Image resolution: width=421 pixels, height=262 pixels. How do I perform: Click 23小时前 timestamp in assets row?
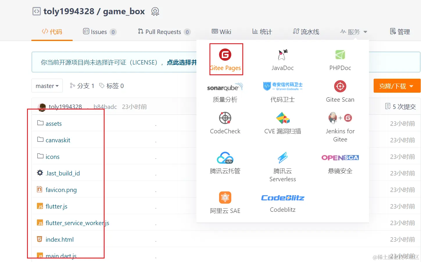(x=402, y=123)
